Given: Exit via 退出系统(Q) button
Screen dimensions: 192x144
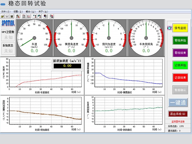Looking at the screenshot, I should click(179, 114).
